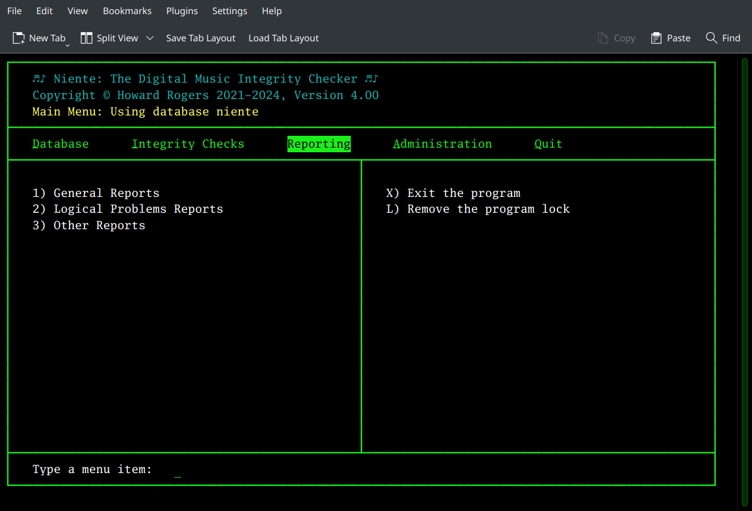Viewport: 752px width, 511px height.
Task: Click Load Tab Layout
Action: (x=283, y=38)
